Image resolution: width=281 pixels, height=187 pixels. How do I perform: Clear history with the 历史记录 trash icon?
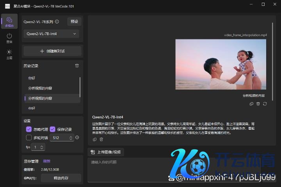pyautogui.click(x=77, y=66)
